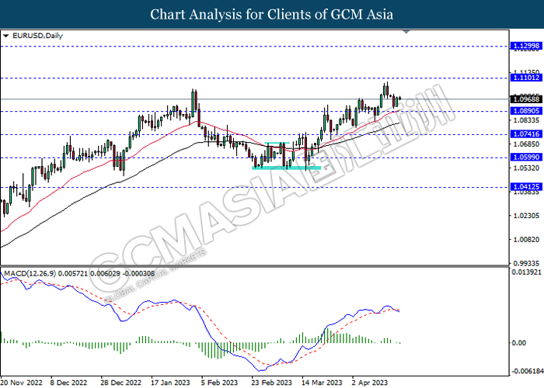The width and height of the screenshot is (544, 388).
Task: Select the 0.013921 MACD scale value
Action: pos(527,272)
